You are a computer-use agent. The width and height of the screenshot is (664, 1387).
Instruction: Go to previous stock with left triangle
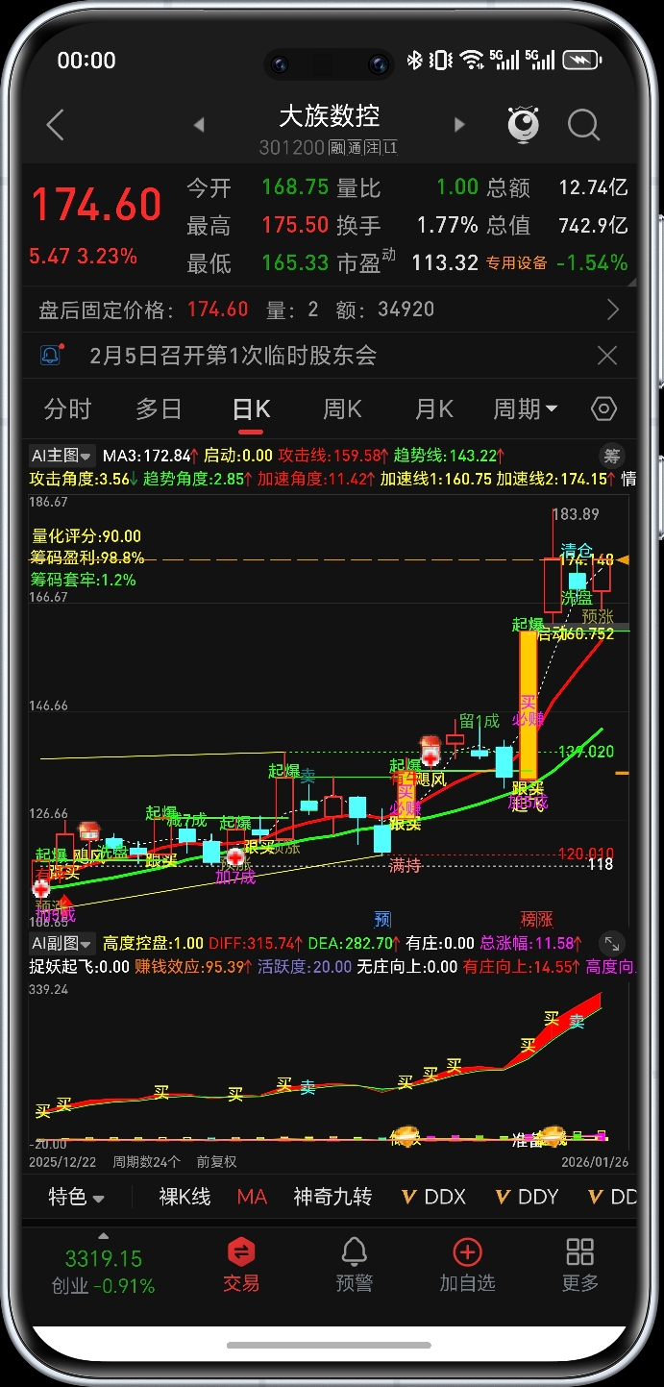[x=199, y=125]
